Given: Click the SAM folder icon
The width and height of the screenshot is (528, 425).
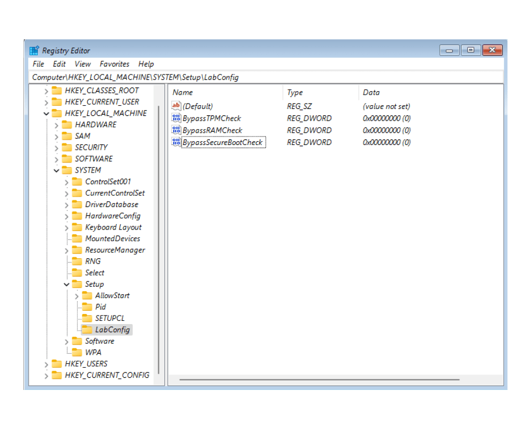Looking at the screenshot, I should point(67,136).
